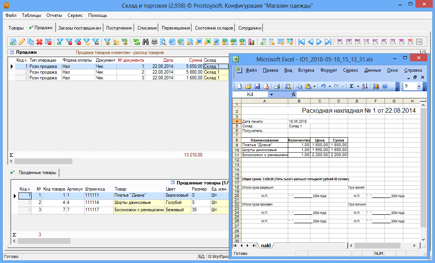The image size is (435, 263).
Task: Open the Файл menu in main window
Action: 11,15
